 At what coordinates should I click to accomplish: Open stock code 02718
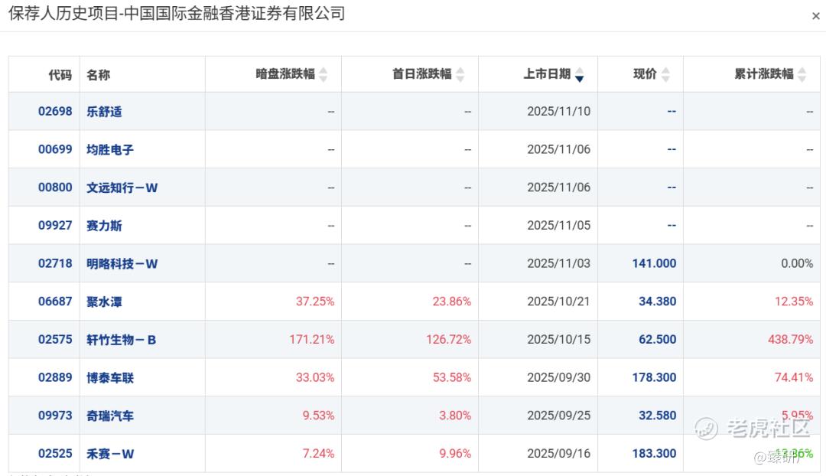point(55,263)
